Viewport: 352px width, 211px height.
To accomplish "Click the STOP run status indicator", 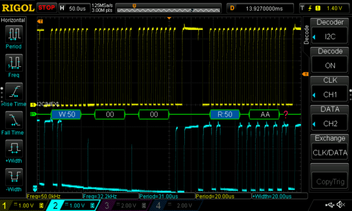I will [46, 8].
